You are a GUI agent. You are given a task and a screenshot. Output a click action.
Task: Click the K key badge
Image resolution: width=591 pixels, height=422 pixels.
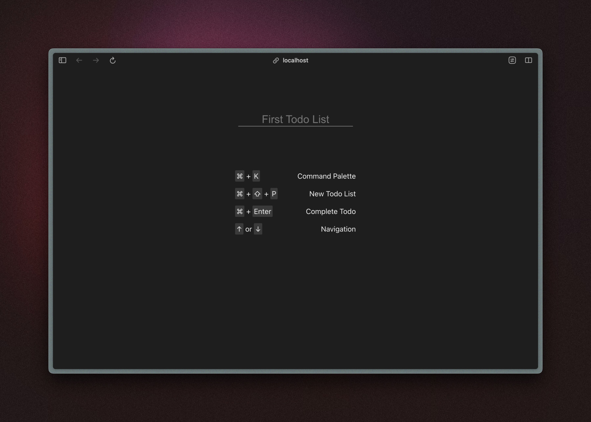(256, 176)
